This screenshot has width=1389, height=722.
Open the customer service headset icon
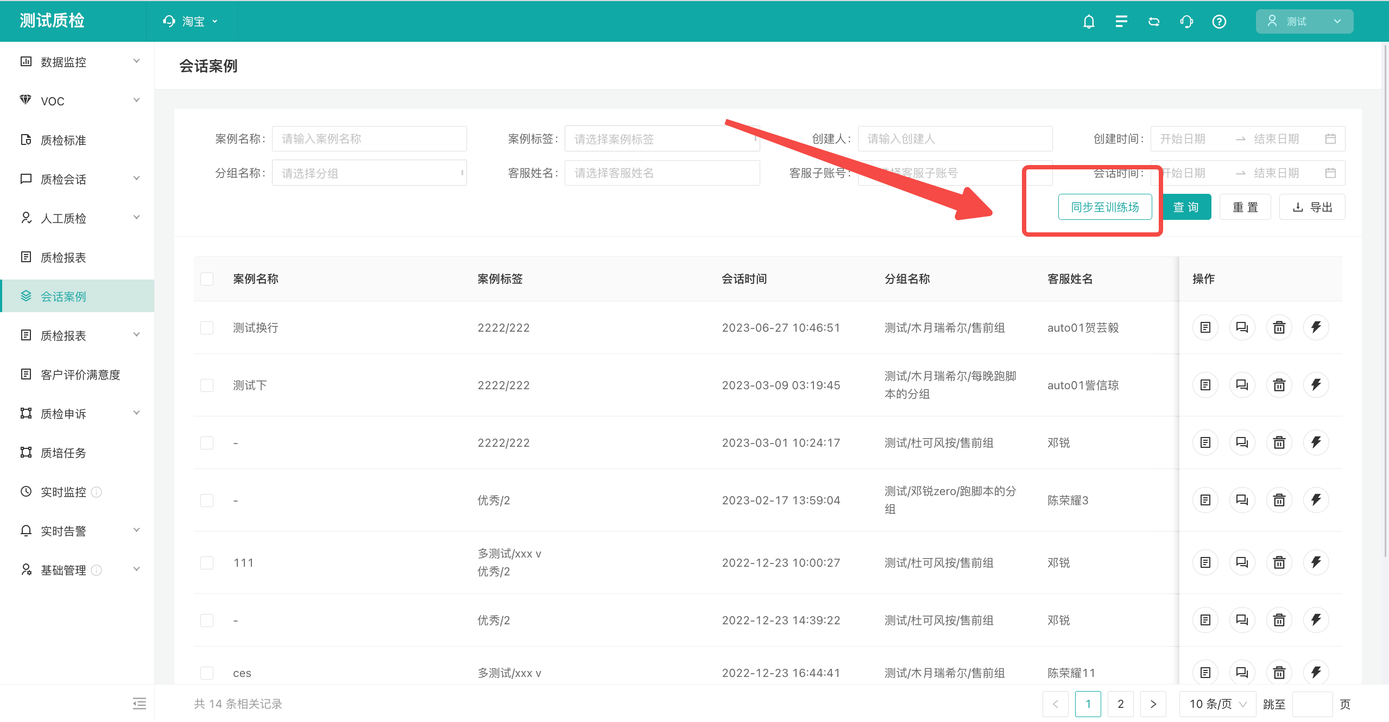[1186, 21]
